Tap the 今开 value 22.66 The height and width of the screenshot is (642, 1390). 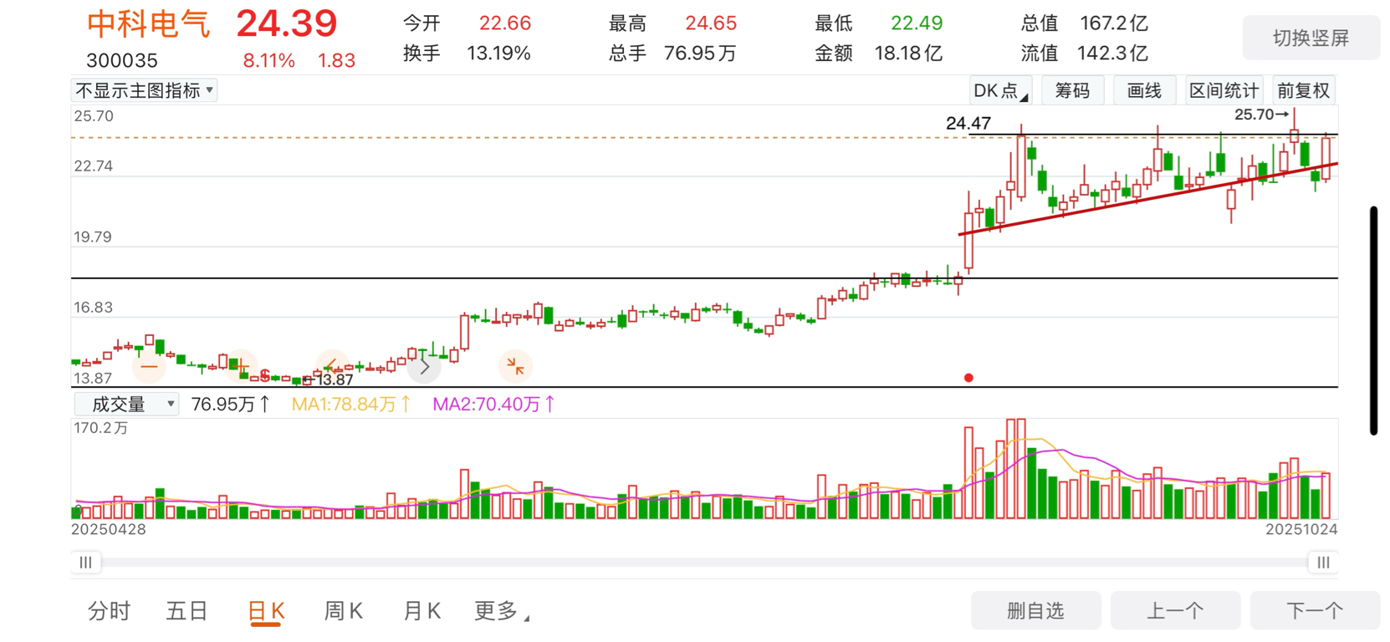point(505,23)
